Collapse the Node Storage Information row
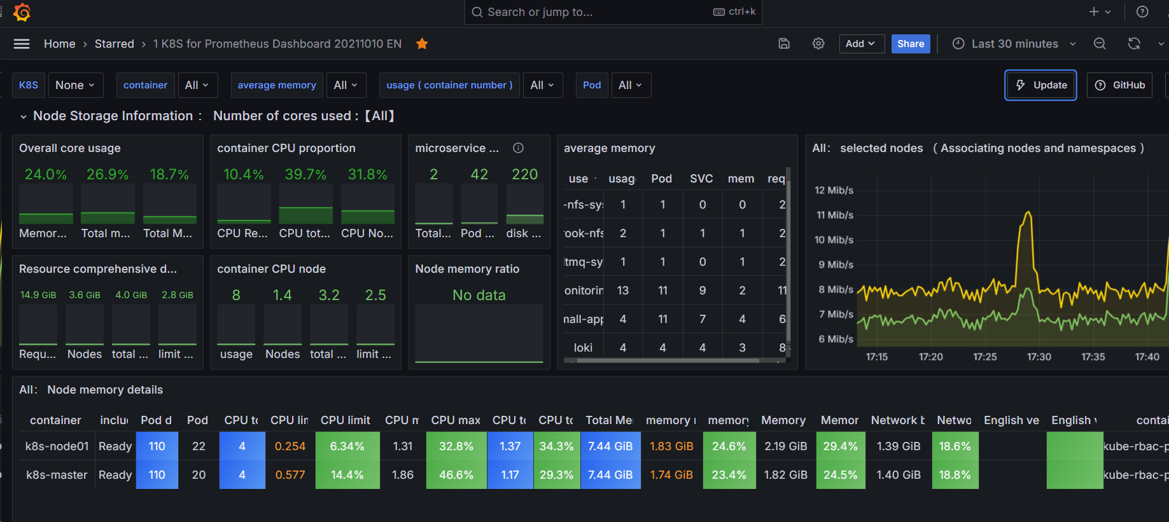This screenshot has width=1169, height=522. [x=24, y=116]
